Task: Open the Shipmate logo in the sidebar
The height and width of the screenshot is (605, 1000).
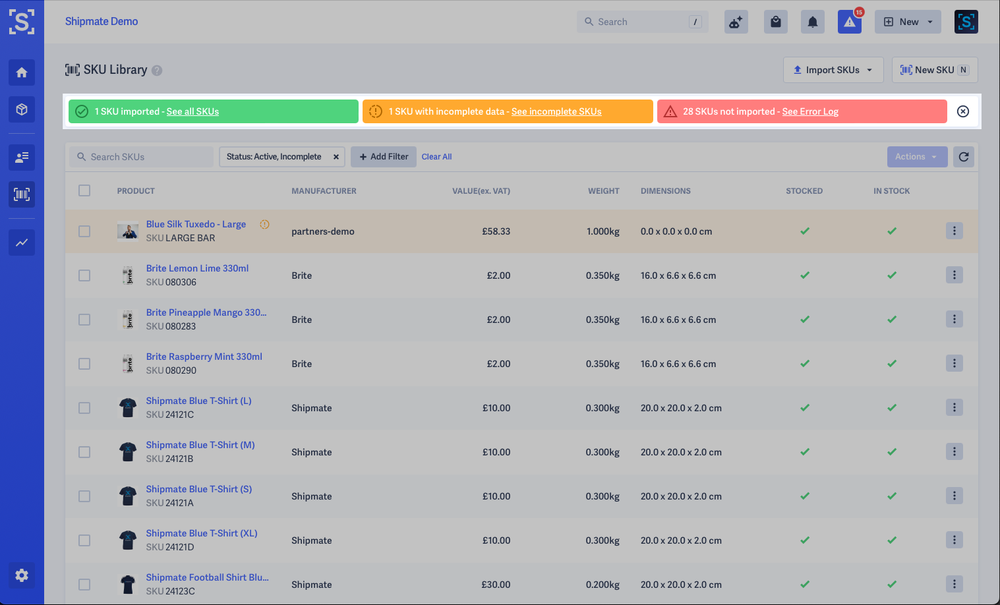Action: tap(22, 22)
